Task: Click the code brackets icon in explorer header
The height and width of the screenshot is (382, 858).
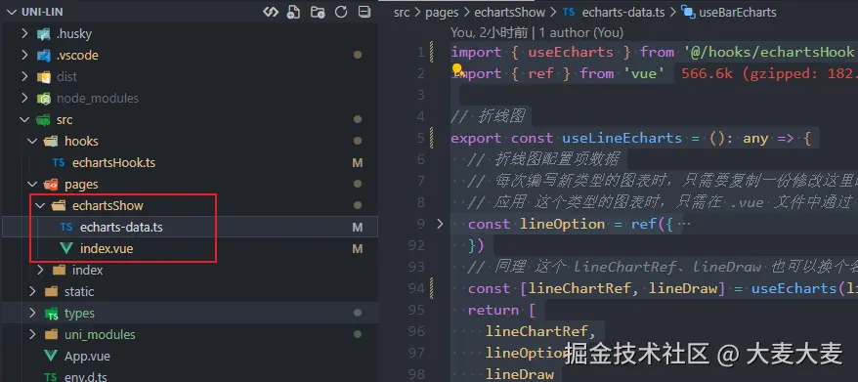Action: point(271,12)
